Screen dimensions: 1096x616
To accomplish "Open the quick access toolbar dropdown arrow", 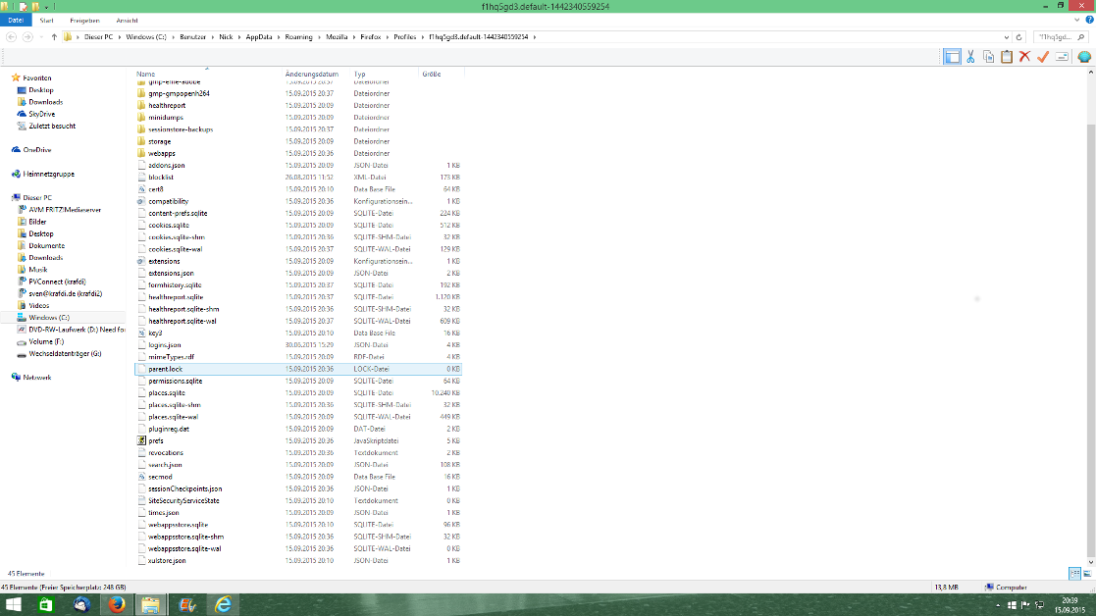I will pos(46,7).
